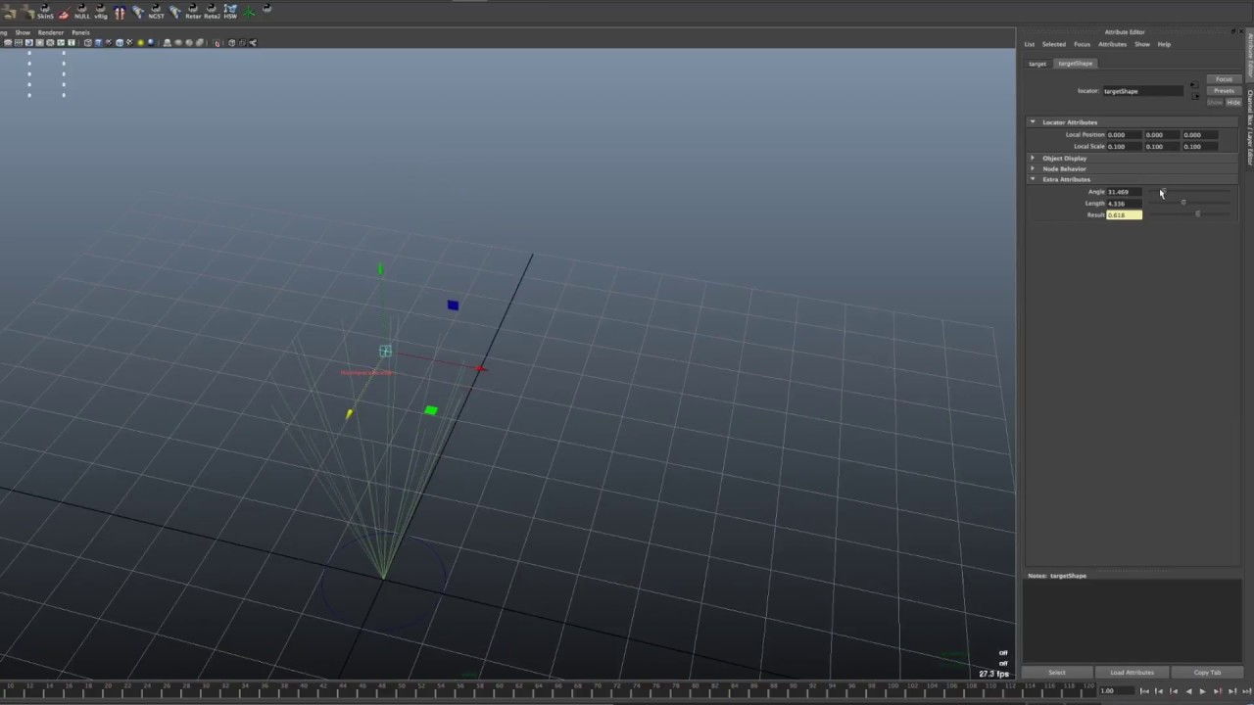
Task: Switch to the targetShape tab
Action: tap(1075, 64)
